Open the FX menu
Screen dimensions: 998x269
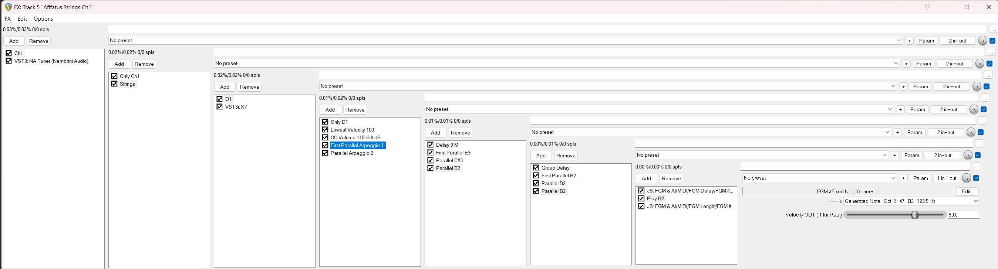8,18
